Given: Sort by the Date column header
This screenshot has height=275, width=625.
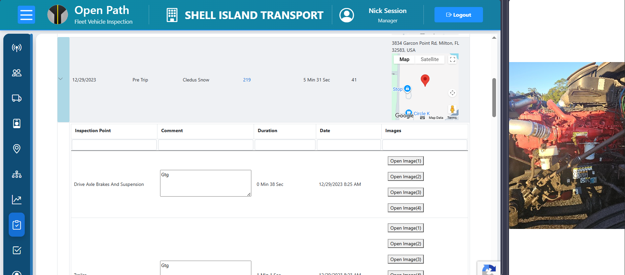Looking at the screenshot, I should pos(349,131).
